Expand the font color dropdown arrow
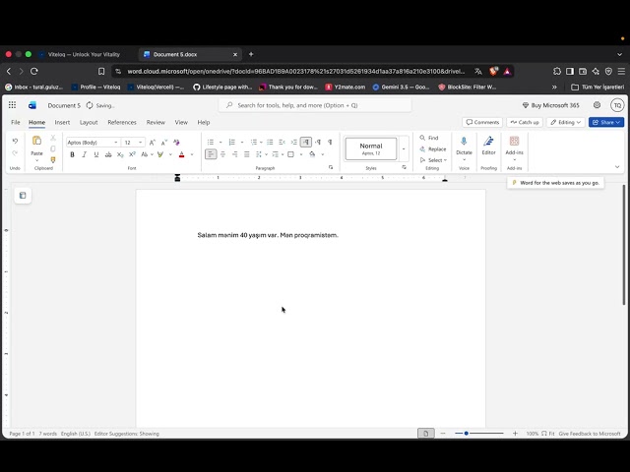Viewport: 630px width, 472px height. click(x=192, y=154)
